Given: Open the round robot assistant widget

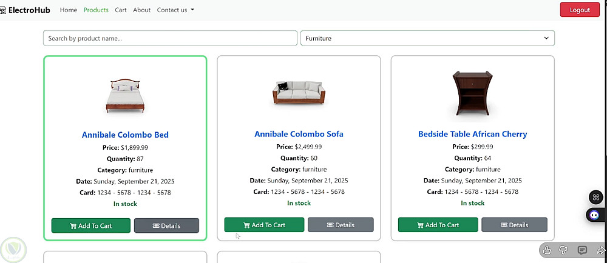Looking at the screenshot, I should click(x=595, y=215).
